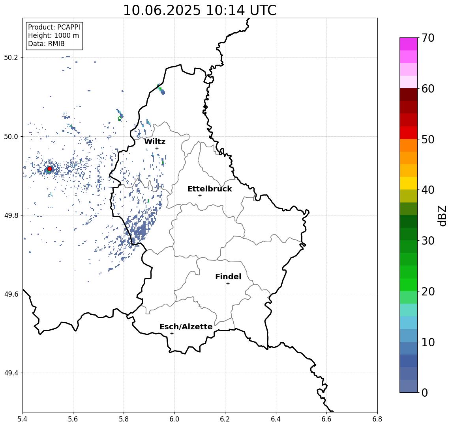
Task: Click the Findel station label
Action: click(228, 277)
